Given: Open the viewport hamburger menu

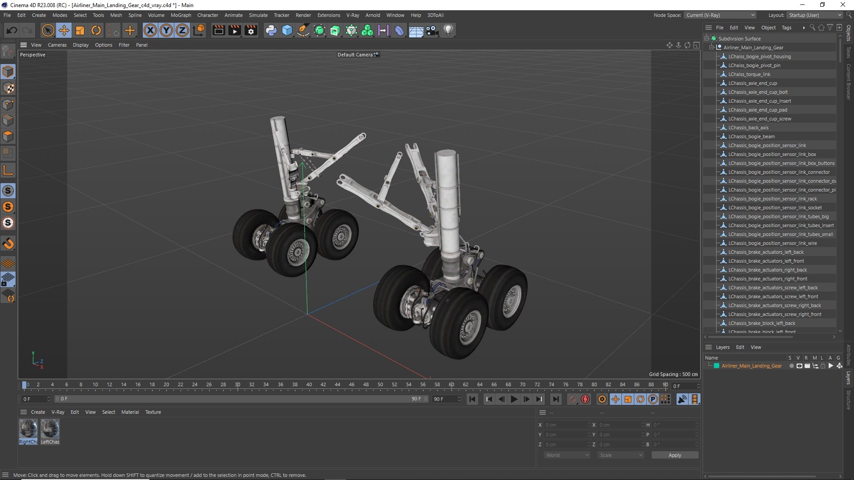Looking at the screenshot, I should coord(24,45).
